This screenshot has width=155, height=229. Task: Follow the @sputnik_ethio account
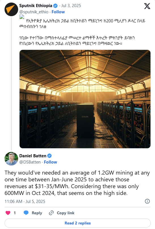coord(58,12)
